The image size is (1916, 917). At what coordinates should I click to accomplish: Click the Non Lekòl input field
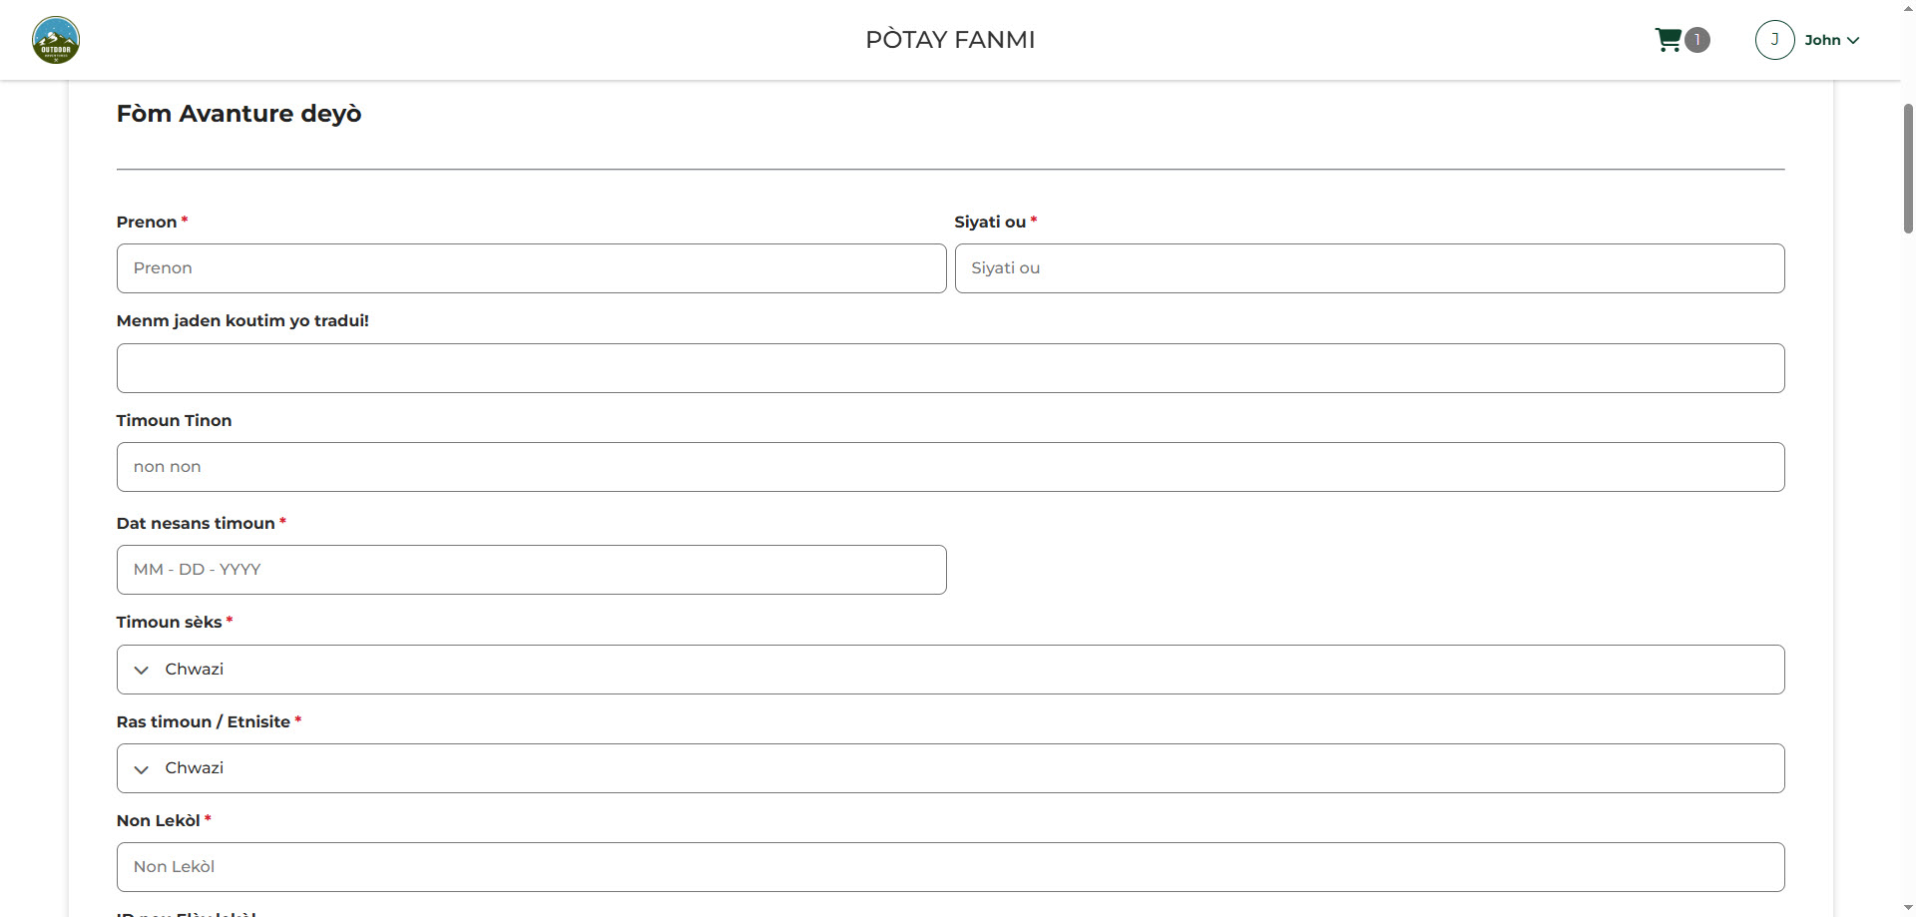point(950,867)
